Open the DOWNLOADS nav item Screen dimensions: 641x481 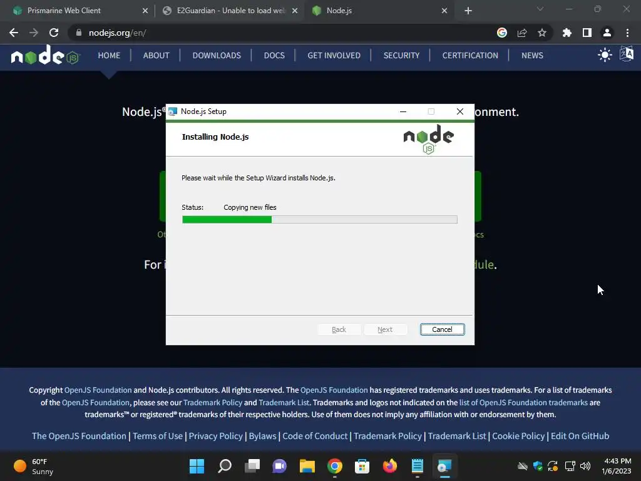[217, 55]
